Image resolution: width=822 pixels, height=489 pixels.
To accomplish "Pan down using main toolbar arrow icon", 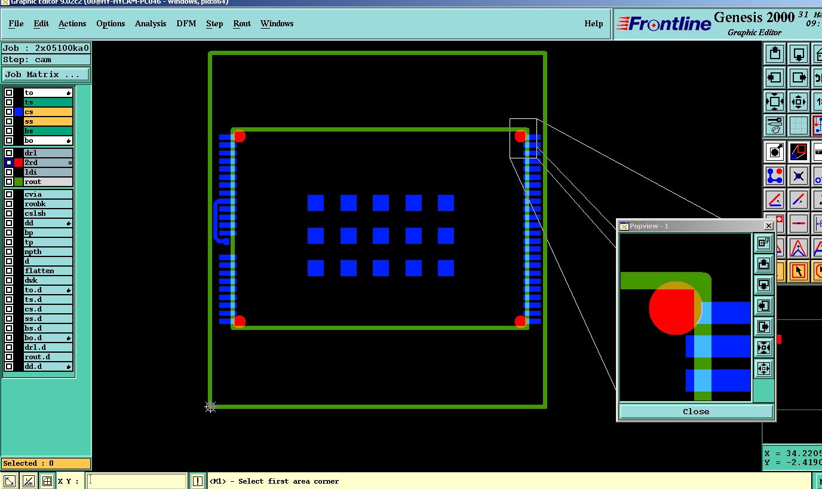I will point(799,54).
